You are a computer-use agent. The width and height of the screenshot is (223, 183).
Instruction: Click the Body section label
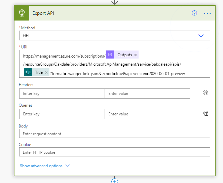(23, 126)
